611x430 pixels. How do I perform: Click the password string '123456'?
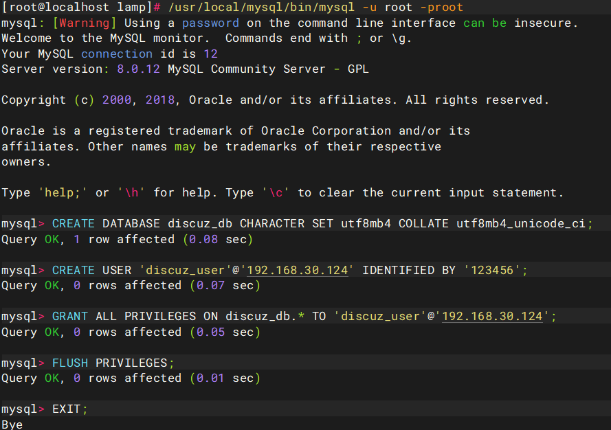point(492,270)
